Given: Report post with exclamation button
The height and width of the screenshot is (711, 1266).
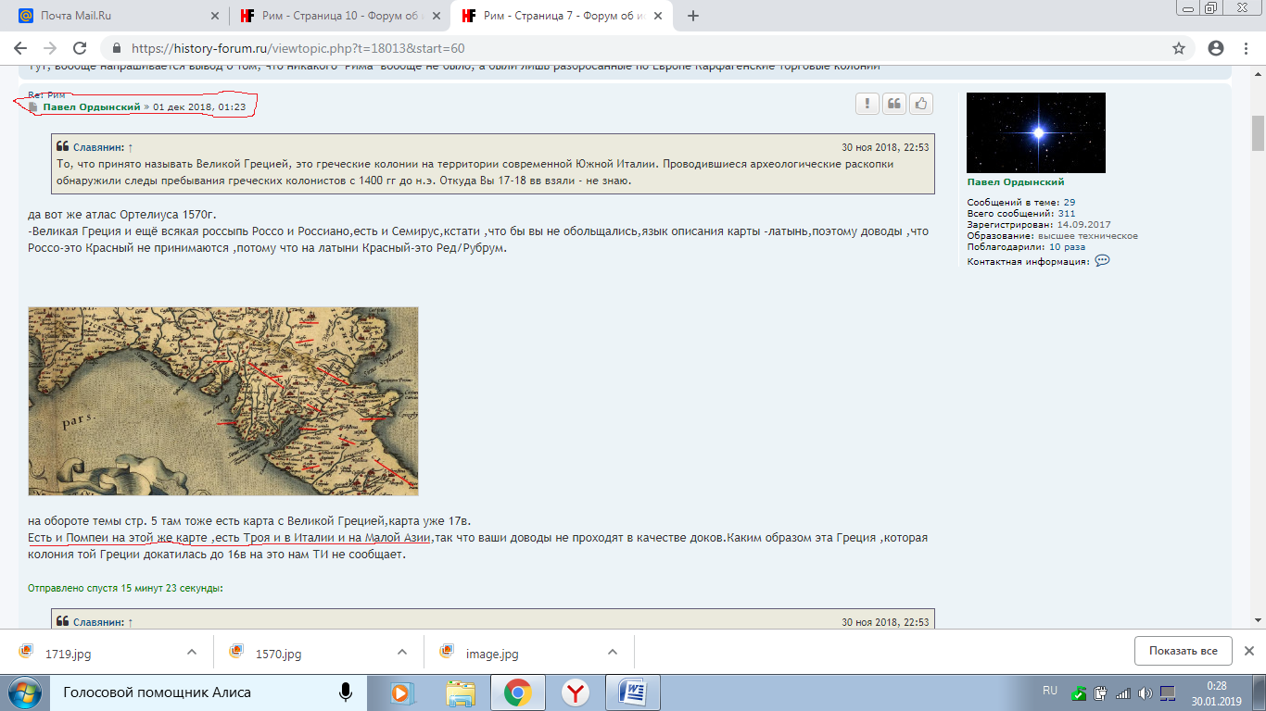Looking at the screenshot, I should (867, 104).
